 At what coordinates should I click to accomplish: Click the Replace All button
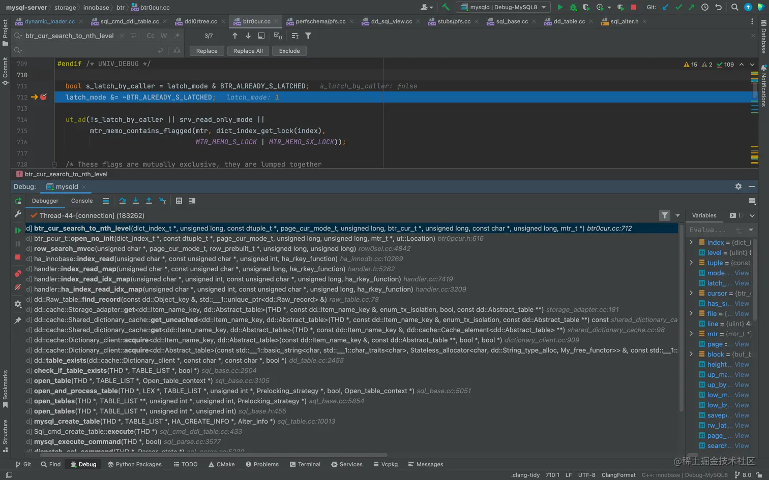point(248,51)
